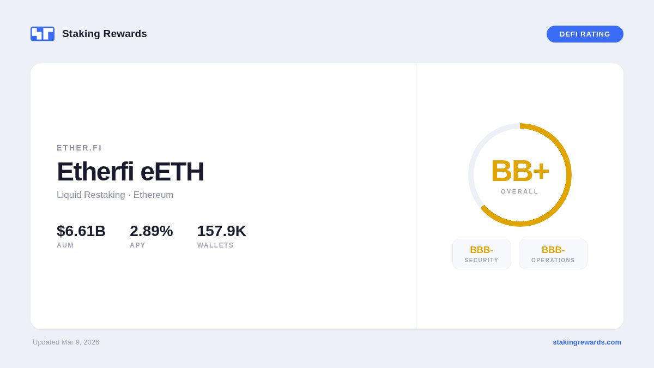Image resolution: width=654 pixels, height=368 pixels.
Task: Click the APY caption label
Action: [138, 245]
